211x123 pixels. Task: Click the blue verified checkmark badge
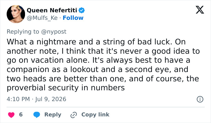(82, 10)
